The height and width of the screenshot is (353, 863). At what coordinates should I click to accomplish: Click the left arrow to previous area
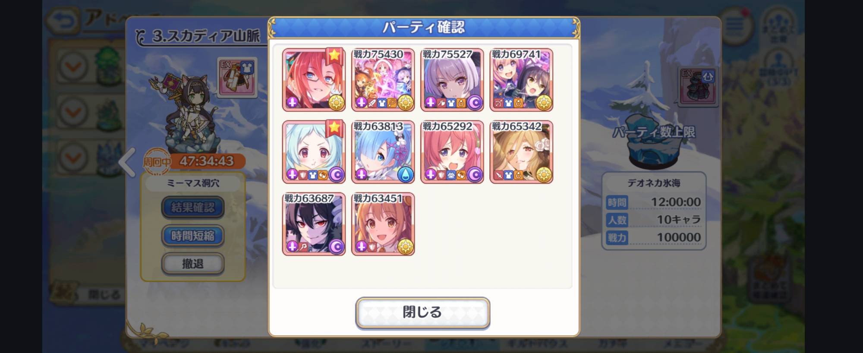[127, 162]
